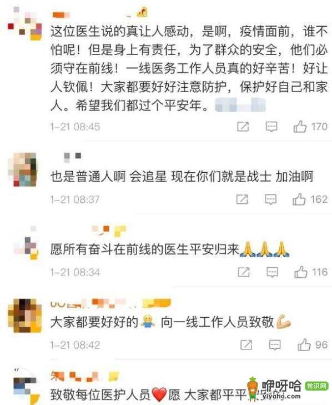
Task: Share the 08:34 comment
Action: coord(244,272)
